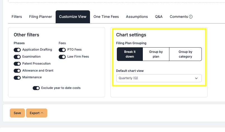Disable the Law Firm Fees toggle
The image size is (225, 132).
[62, 57]
